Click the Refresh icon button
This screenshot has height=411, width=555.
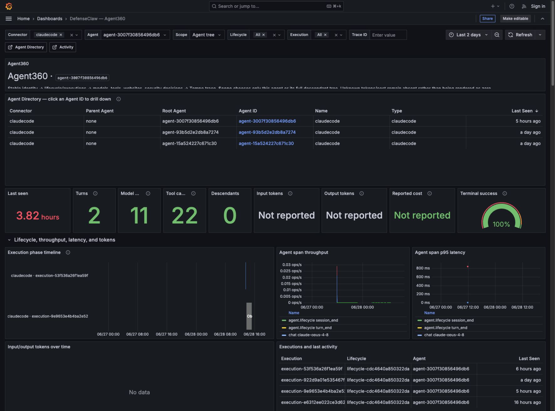pos(520,35)
